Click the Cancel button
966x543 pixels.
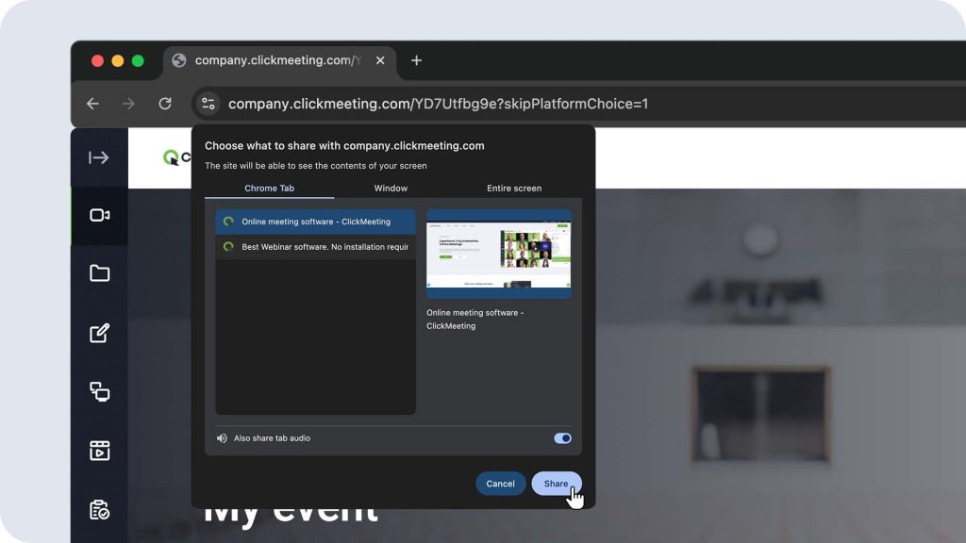[500, 484]
